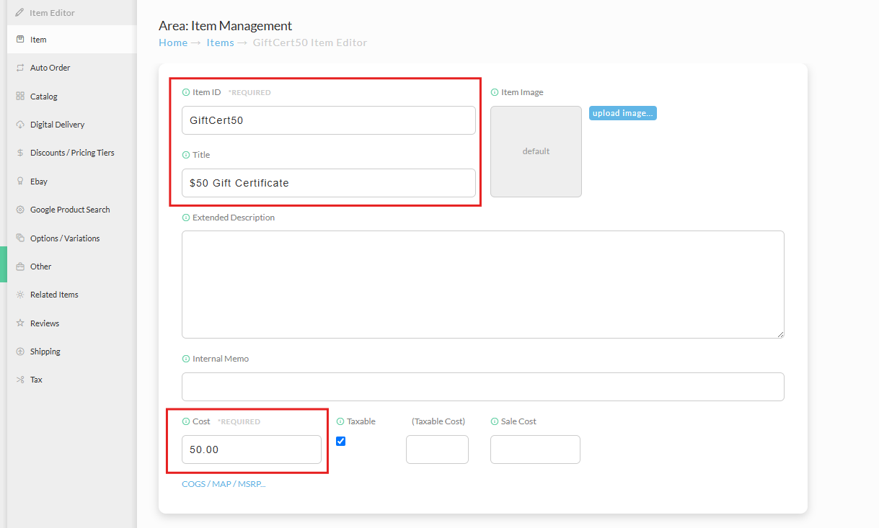Click the Item Editor sidebar header
This screenshot has width=879, height=528.
[72, 13]
